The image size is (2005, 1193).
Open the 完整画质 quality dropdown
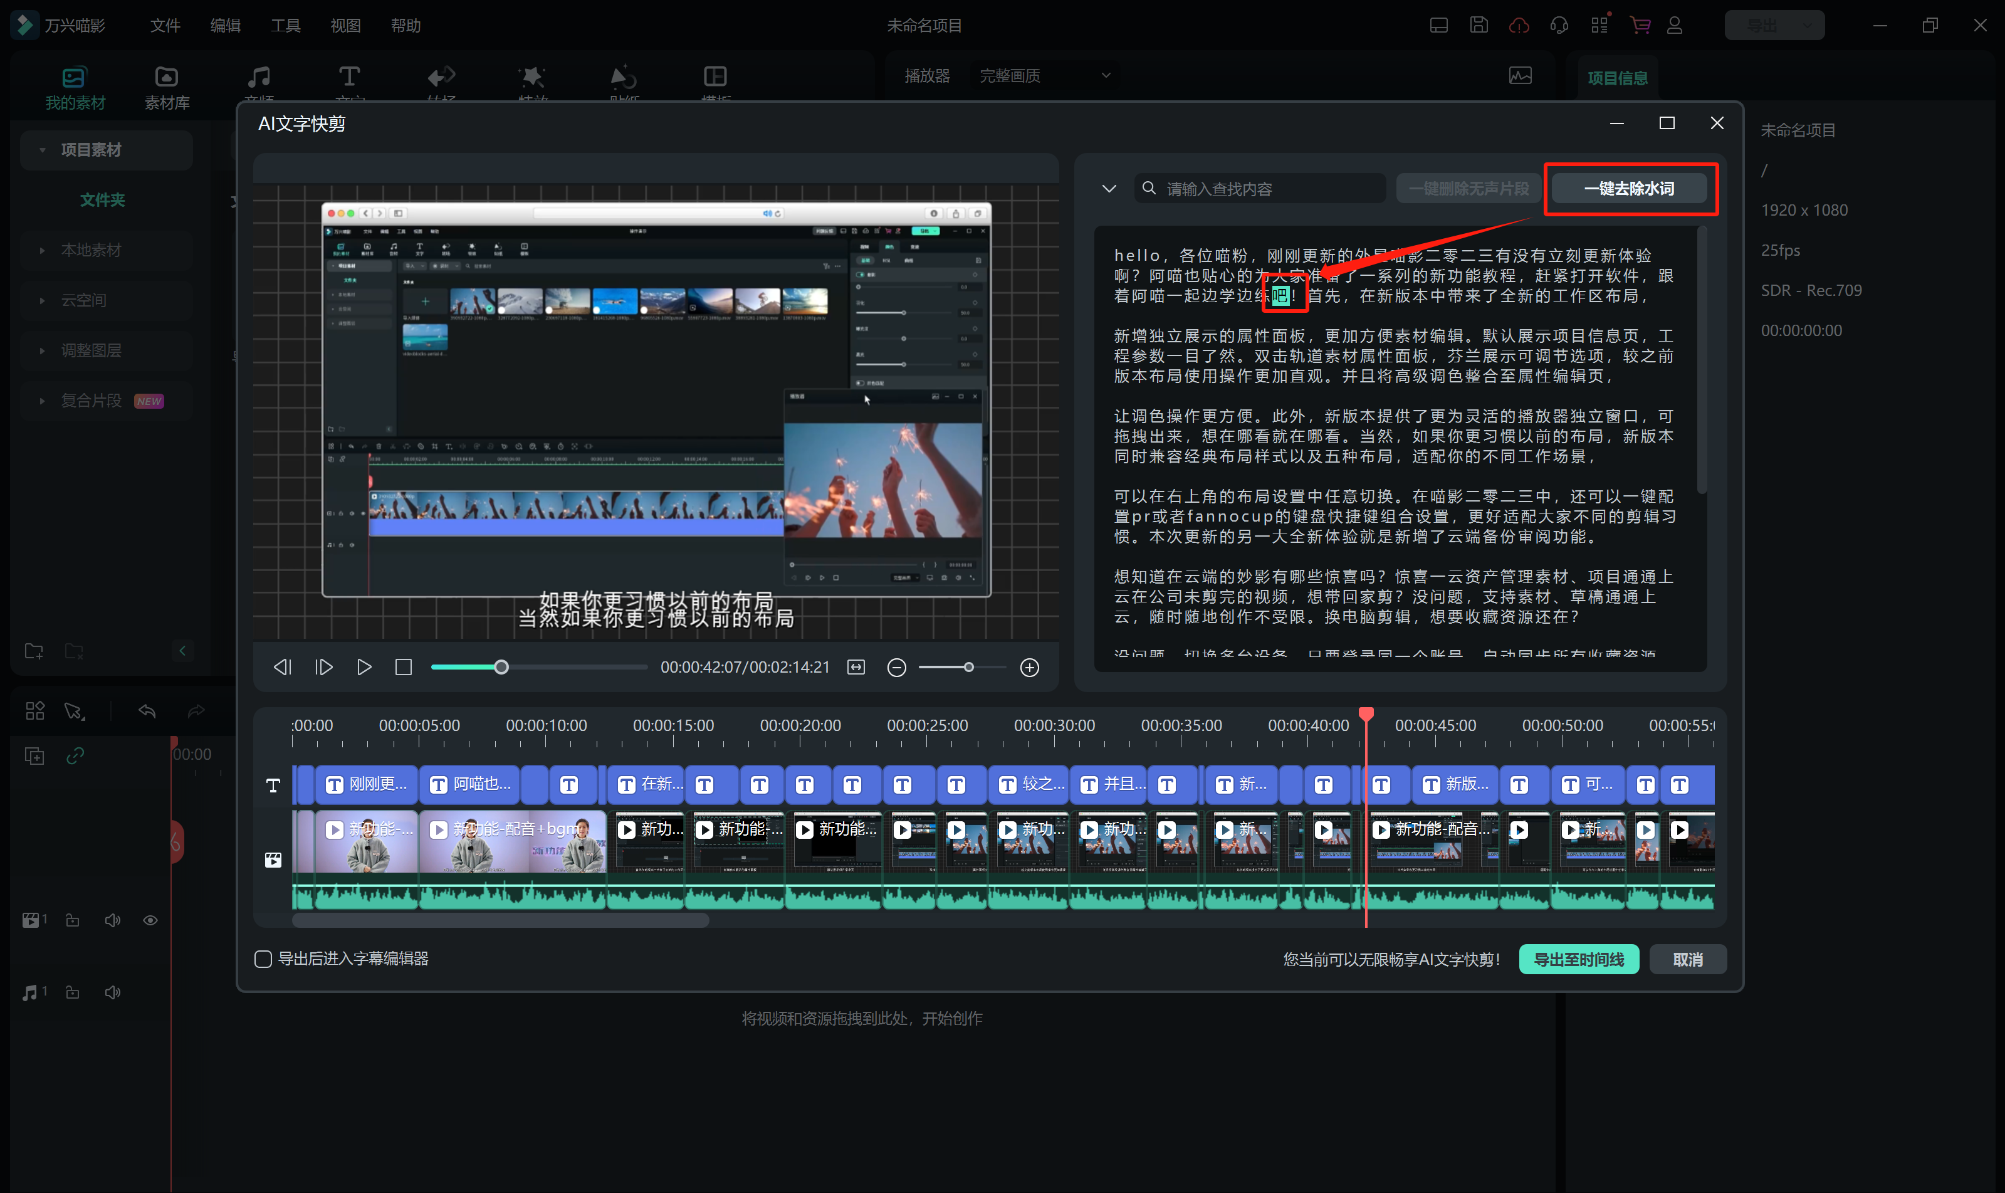click(1045, 76)
